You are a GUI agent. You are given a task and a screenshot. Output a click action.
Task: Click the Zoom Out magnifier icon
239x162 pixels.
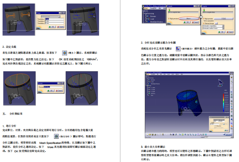click(x=193, y=134)
